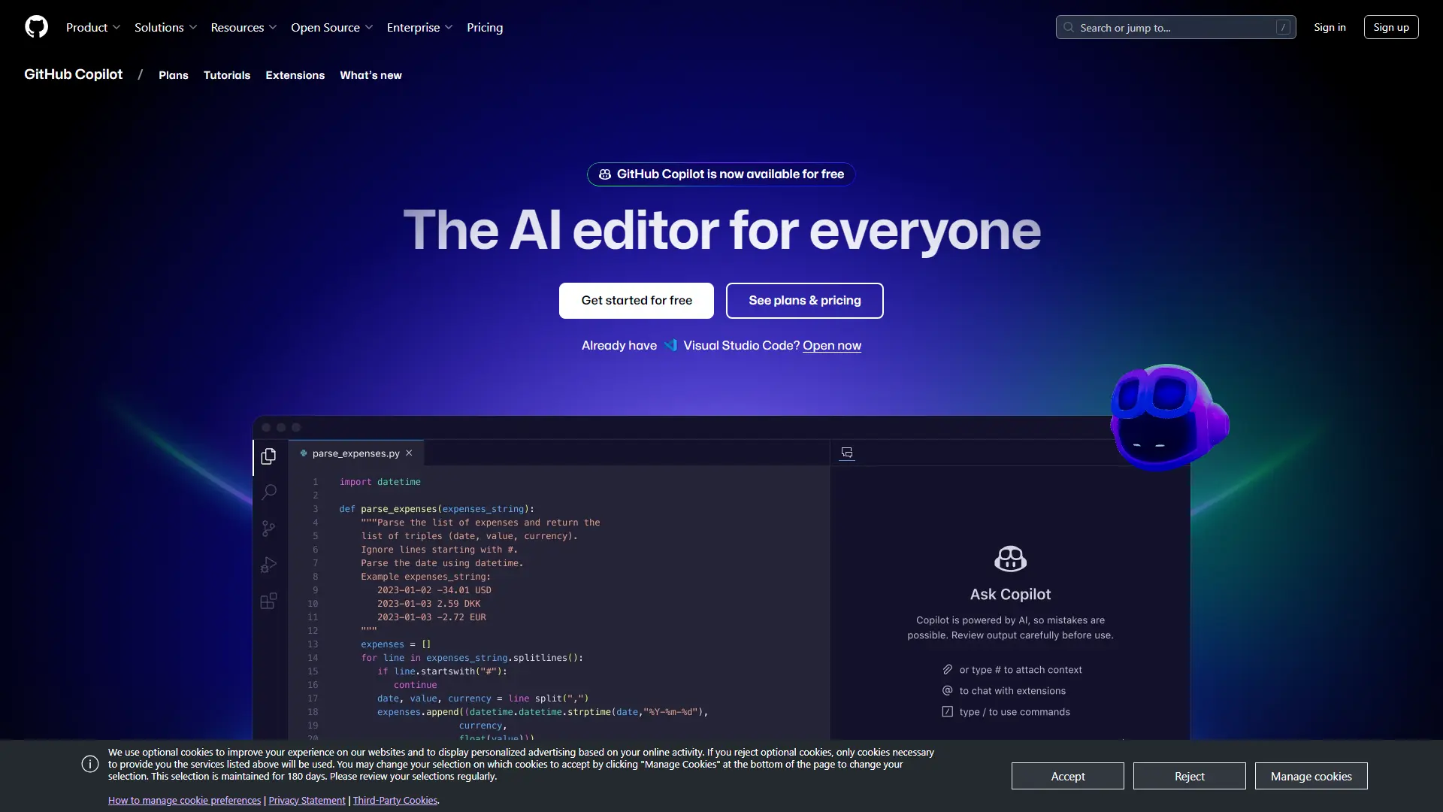The height and width of the screenshot is (812, 1443).
Task: Select the Source Control sidebar icon
Action: click(268, 528)
